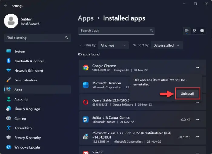Switch to list view layout icon

[x=187, y=31]
